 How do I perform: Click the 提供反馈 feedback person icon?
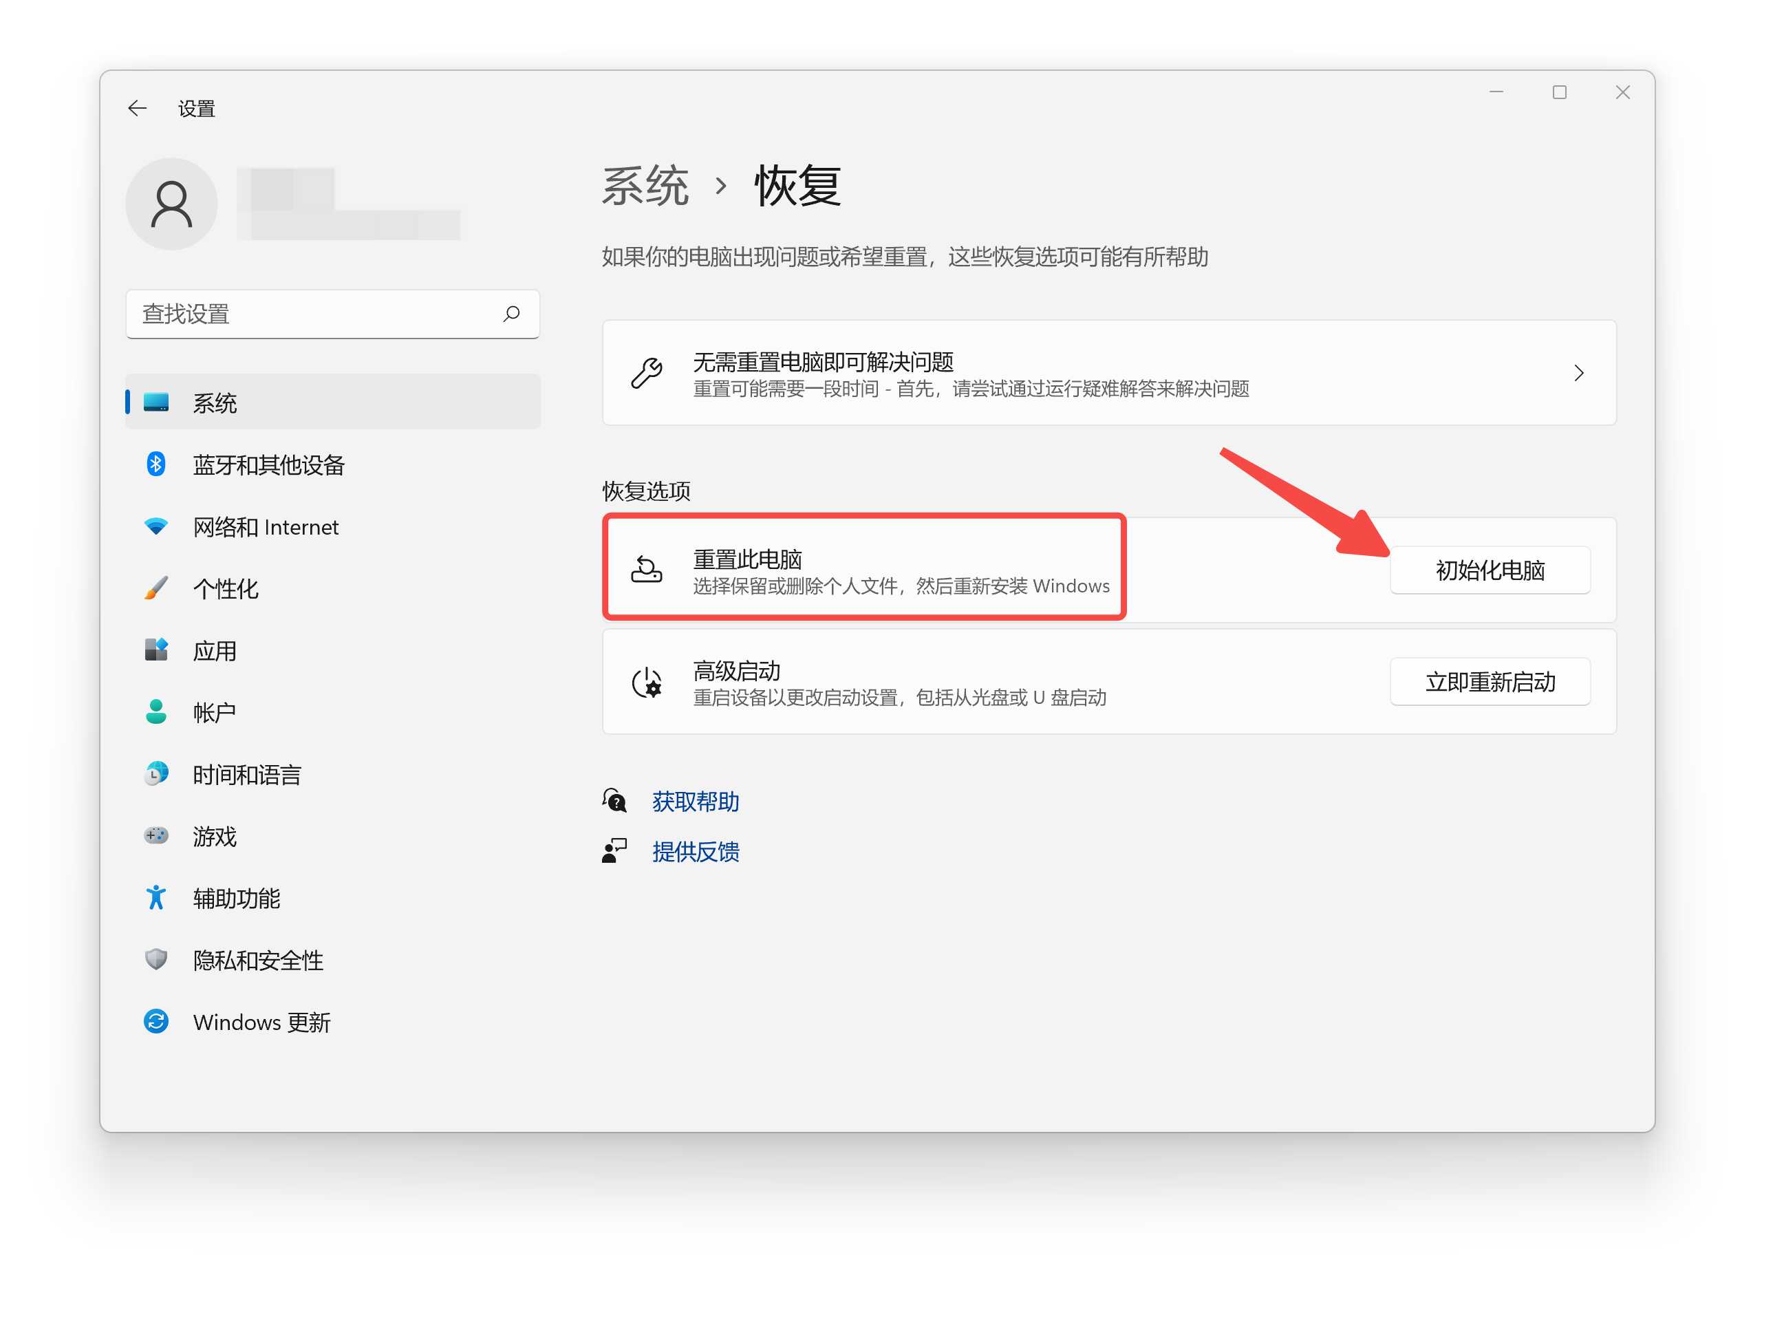pos(615,850)
